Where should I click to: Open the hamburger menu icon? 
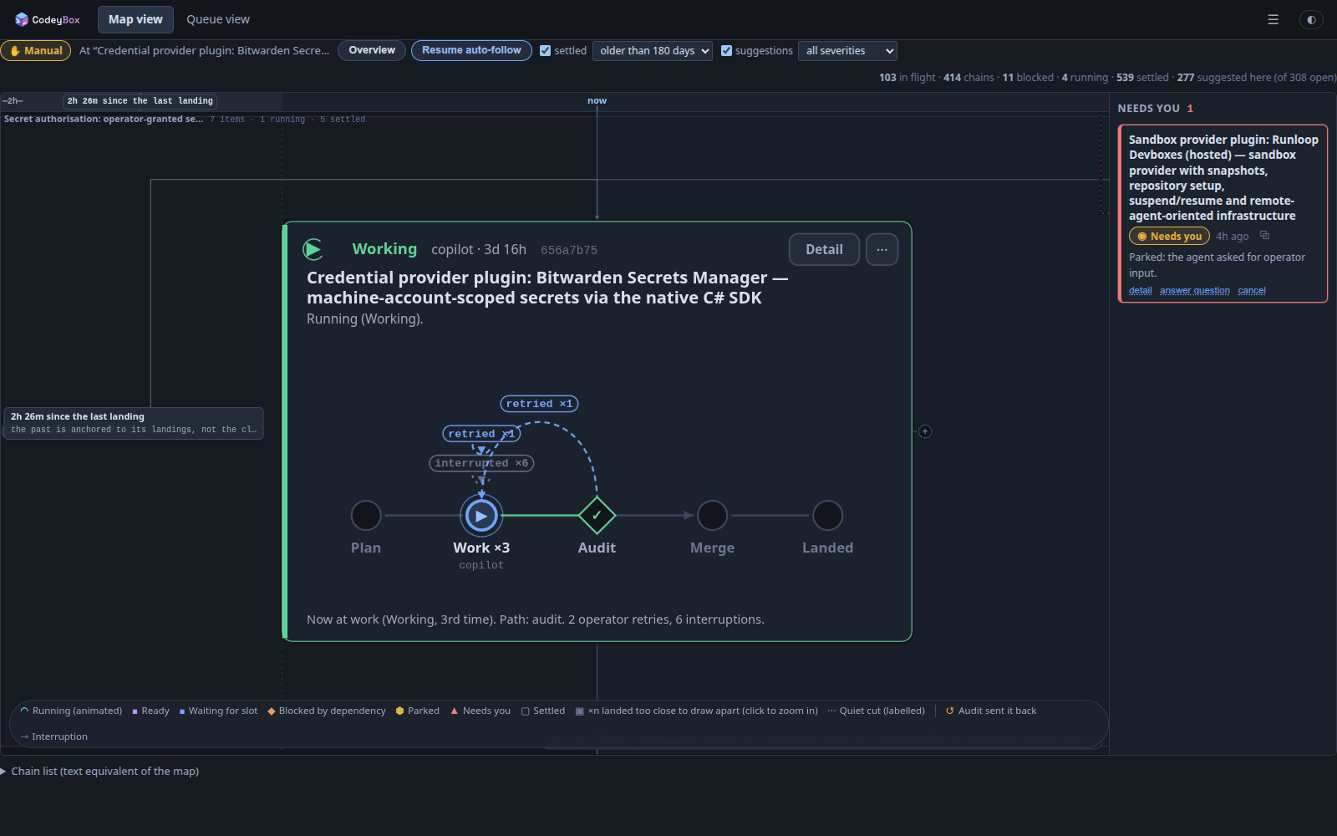[x=1273, y=19]
